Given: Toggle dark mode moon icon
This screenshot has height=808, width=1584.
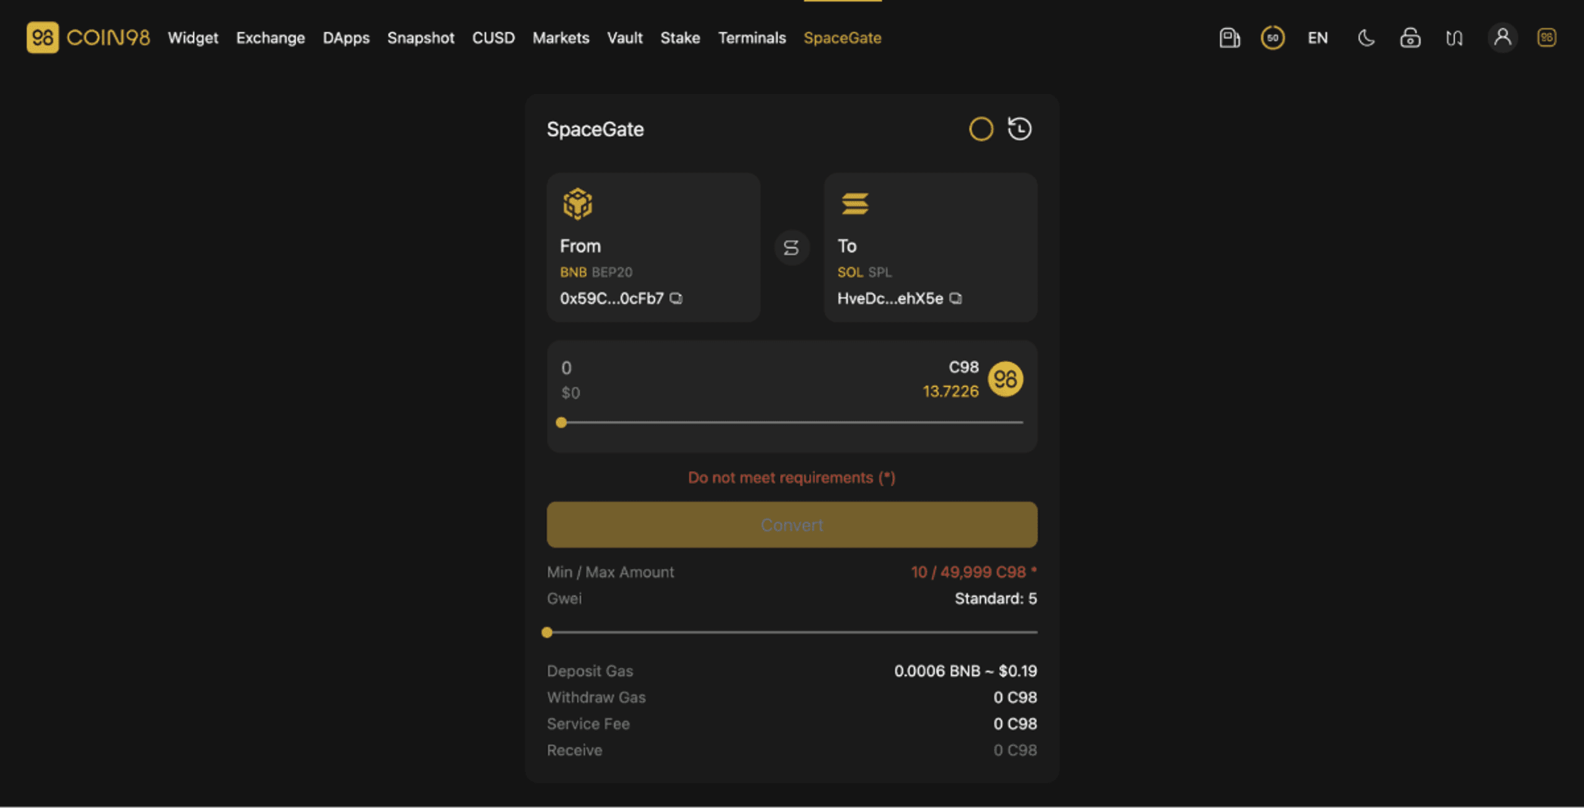Looking at the screenshot, I should coord(1366,38).
